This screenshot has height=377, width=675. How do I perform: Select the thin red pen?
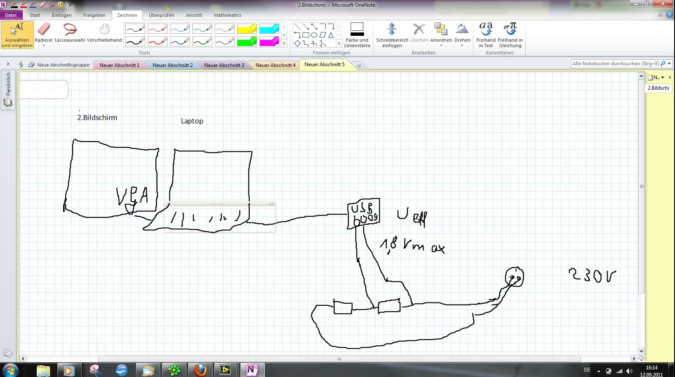[158, 29]
